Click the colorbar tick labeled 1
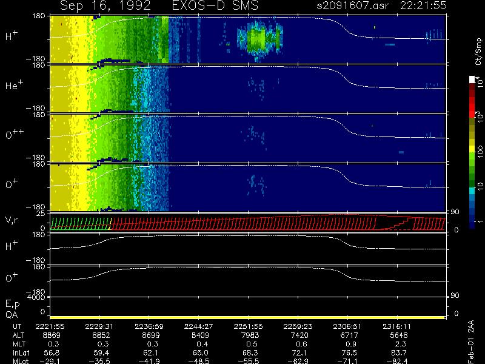485x364 pixels. coord(480,221)
